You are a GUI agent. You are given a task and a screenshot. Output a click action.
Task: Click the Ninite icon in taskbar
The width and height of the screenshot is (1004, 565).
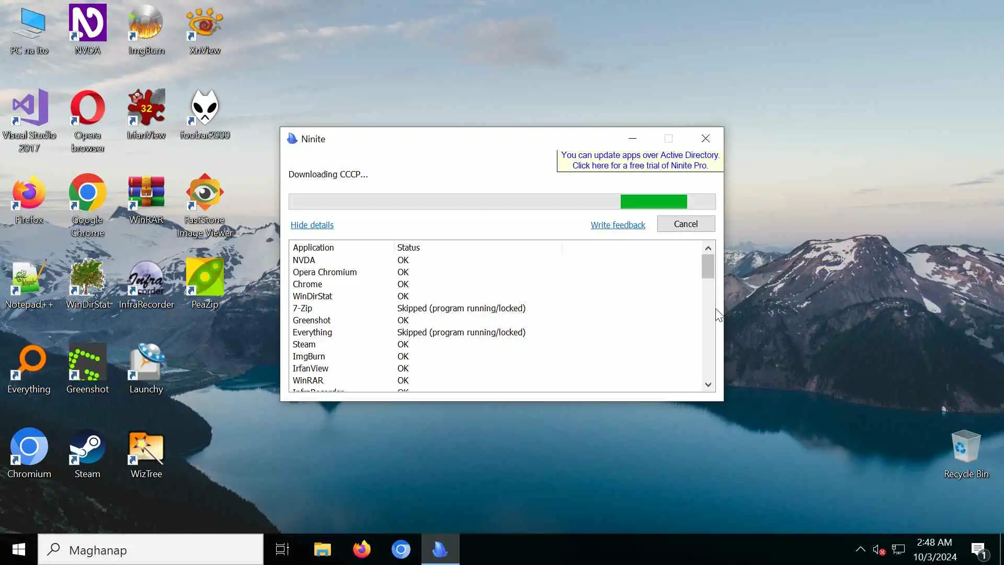(x=440, y=549)
